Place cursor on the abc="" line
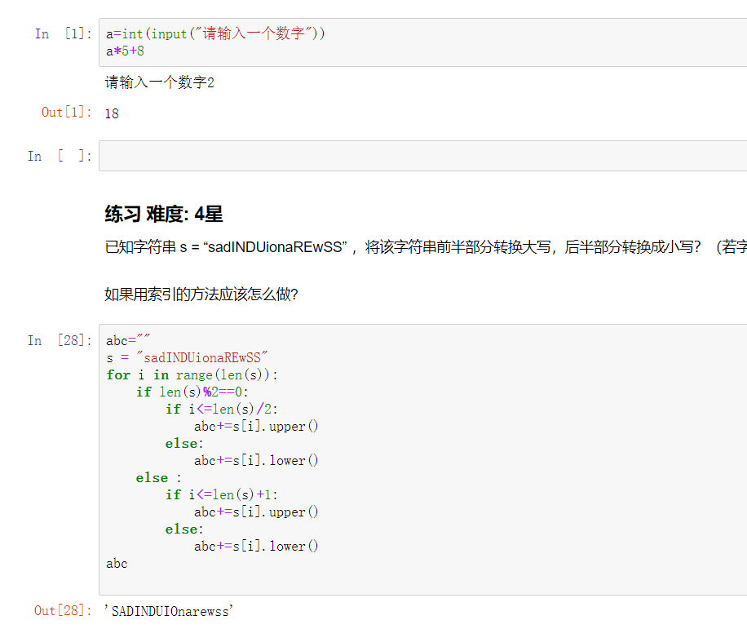 (128, 341)
